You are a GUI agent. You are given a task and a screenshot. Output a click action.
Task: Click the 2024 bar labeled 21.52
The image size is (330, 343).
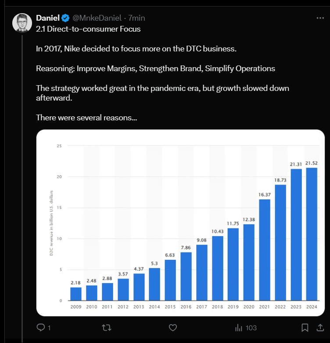[312, 234]
